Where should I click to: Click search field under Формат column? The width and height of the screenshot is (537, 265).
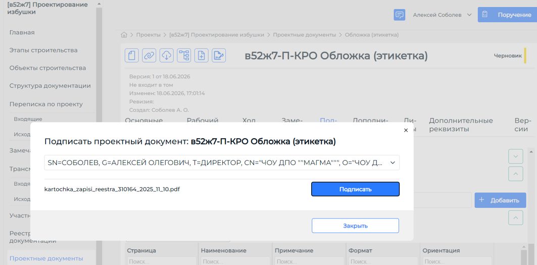click(x=383, y=262)
